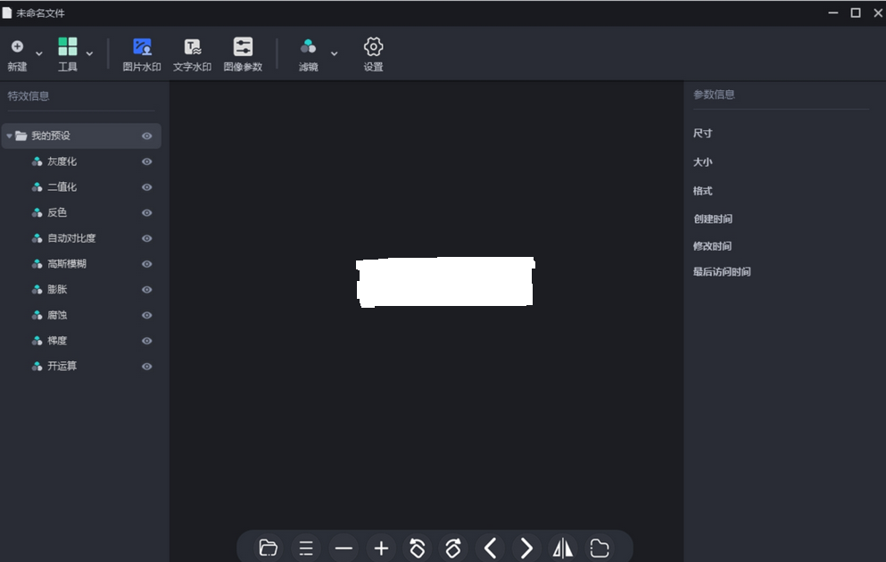Screen dimensions: 886x562
Task: Toggle the 膨胀 eye icon
Action: [147, 290]
